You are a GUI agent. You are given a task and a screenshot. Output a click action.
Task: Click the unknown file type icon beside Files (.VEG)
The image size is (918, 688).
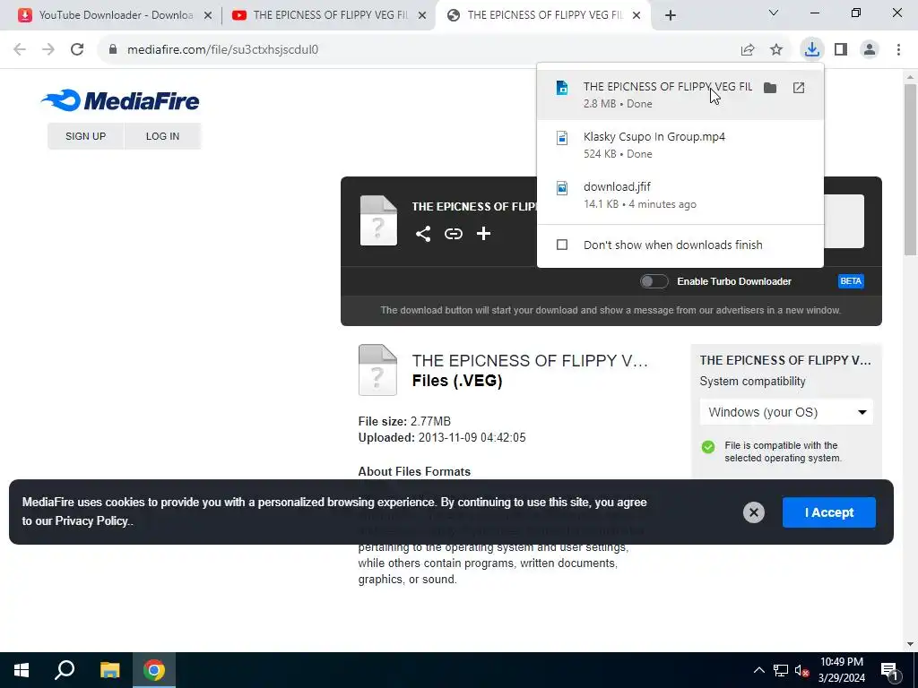(377, 370)
